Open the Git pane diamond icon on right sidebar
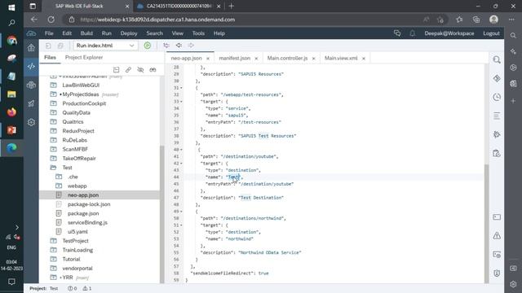This screenshot has height=293, width=522. (x=497, y=78)
